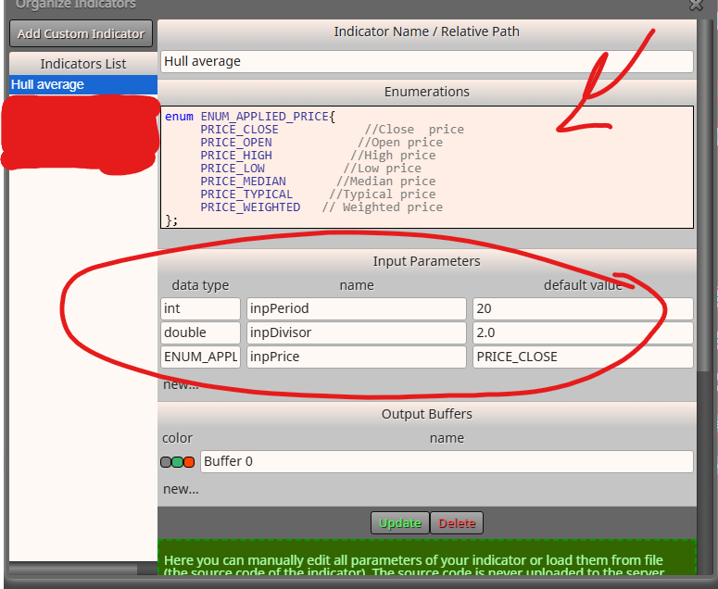
Task: Edit the 'Buffer 0' name field
Action: [x=447, y=461]
